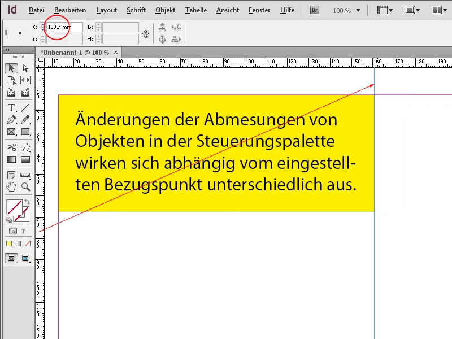Apply Color using the yellow swatch button
This screenshot has width=452, height=339.
[9, 244]
